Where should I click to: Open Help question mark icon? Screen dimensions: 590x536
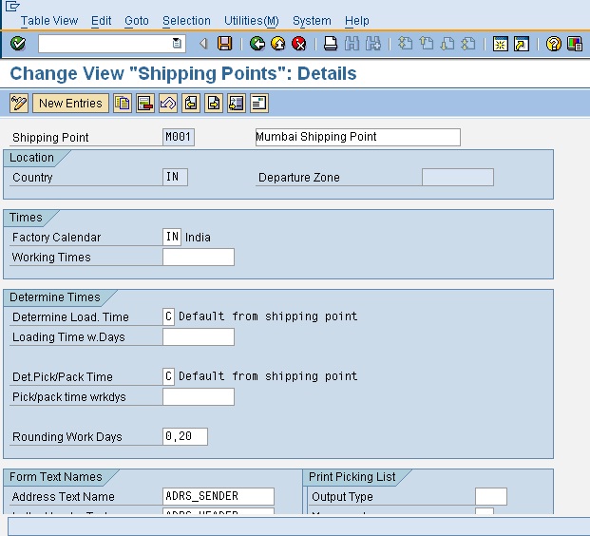[x=554, y=44]
